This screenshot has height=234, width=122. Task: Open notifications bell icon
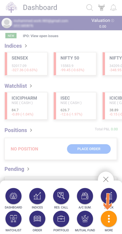point(113,7)
